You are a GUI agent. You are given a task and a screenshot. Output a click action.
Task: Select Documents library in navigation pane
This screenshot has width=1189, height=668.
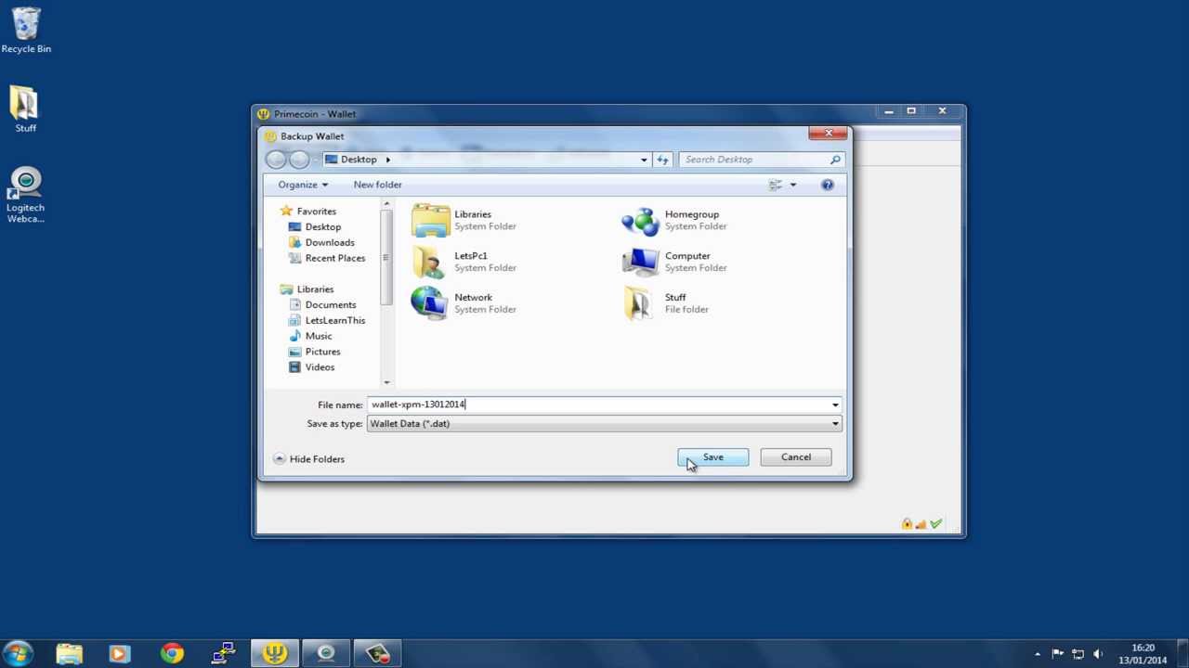321,305
